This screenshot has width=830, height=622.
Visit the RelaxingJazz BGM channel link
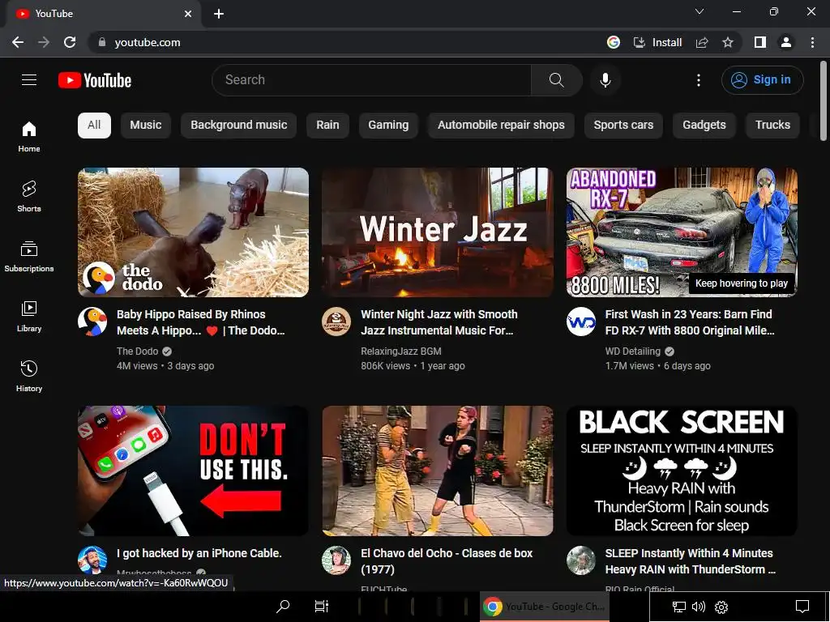(x=400, y=351)
